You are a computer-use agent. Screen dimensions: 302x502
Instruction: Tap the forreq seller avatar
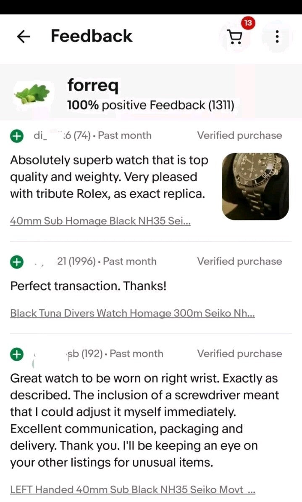tap(32, 94)
